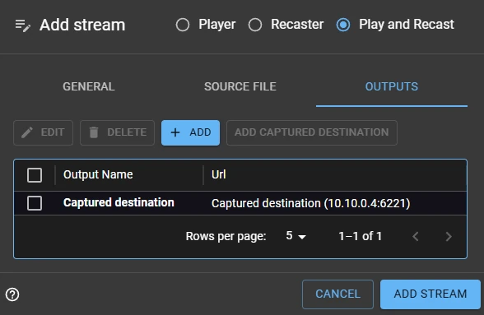
Task: Check the Captured destination row checkbox
Action: pyautogui.click(x=35, y=203)
